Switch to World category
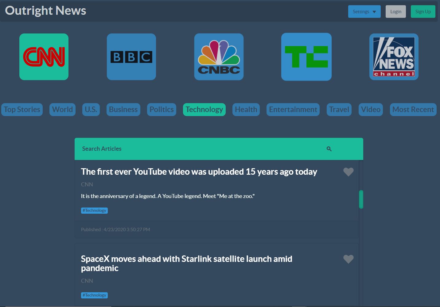The width and height of the screenshot is (440, 307). 62,110
